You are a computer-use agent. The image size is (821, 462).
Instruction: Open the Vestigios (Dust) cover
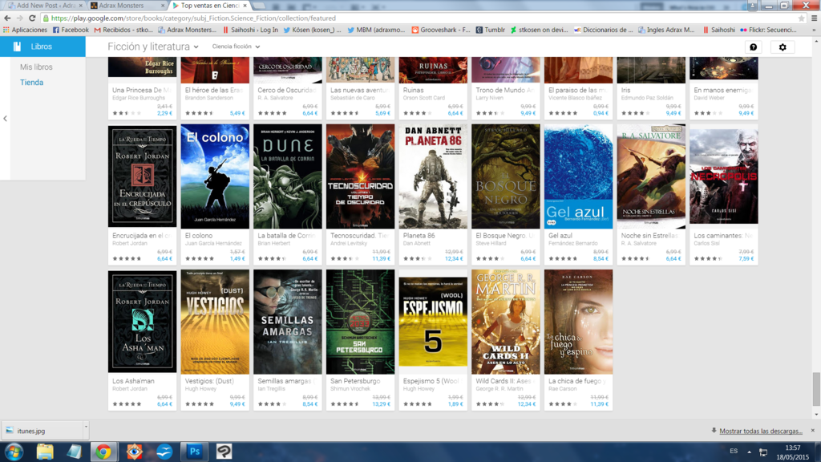215,322
